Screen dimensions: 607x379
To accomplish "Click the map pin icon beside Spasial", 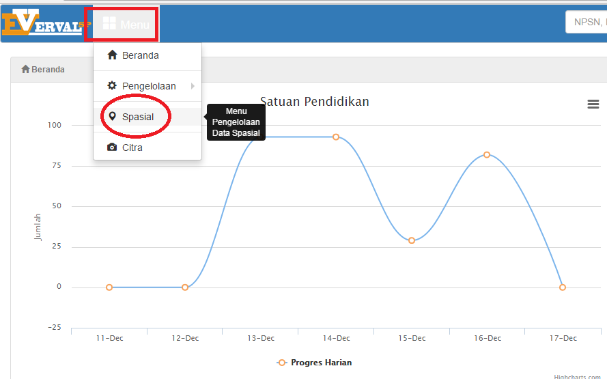I will [x=112, y=116].
